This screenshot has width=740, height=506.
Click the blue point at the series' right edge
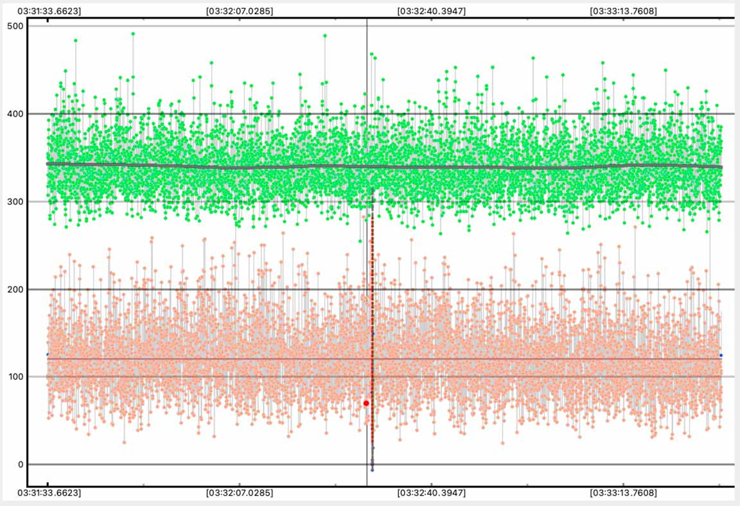[x=721, y=355]
